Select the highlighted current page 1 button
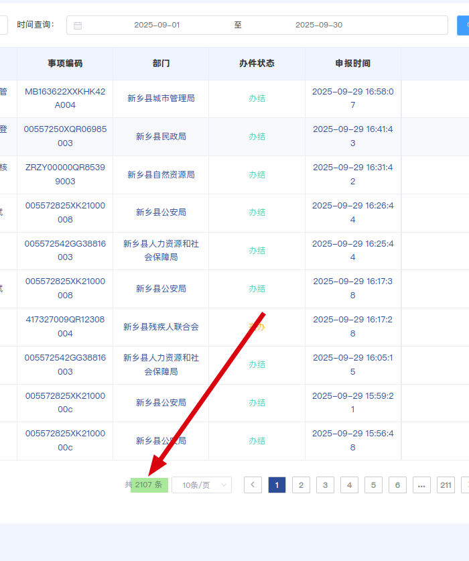Image resolution: width=469 pixels, height=561 pixels. [x=277, y=485]
